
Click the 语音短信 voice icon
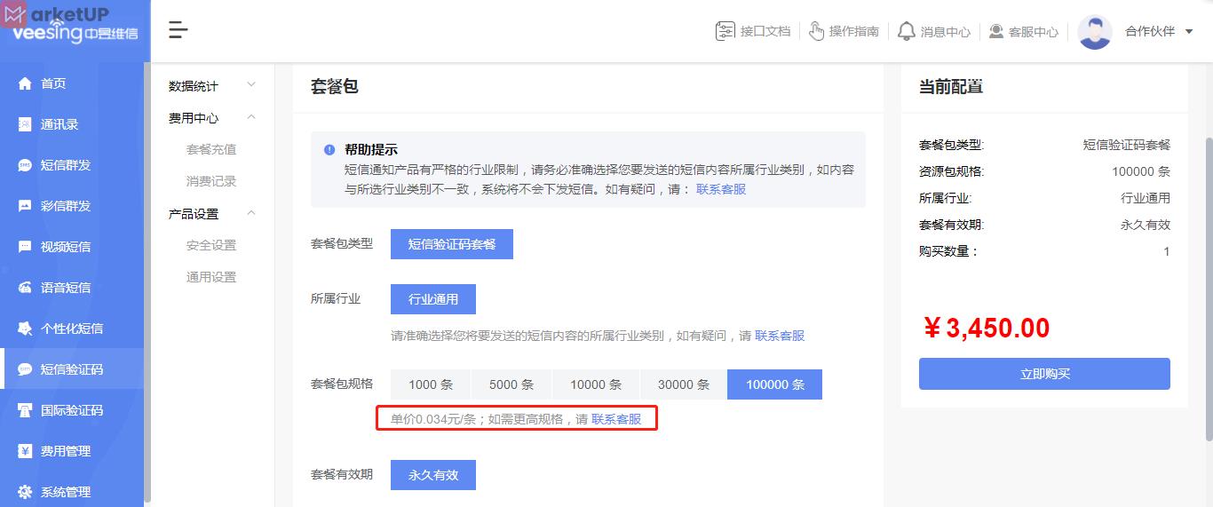pos(25,288)
